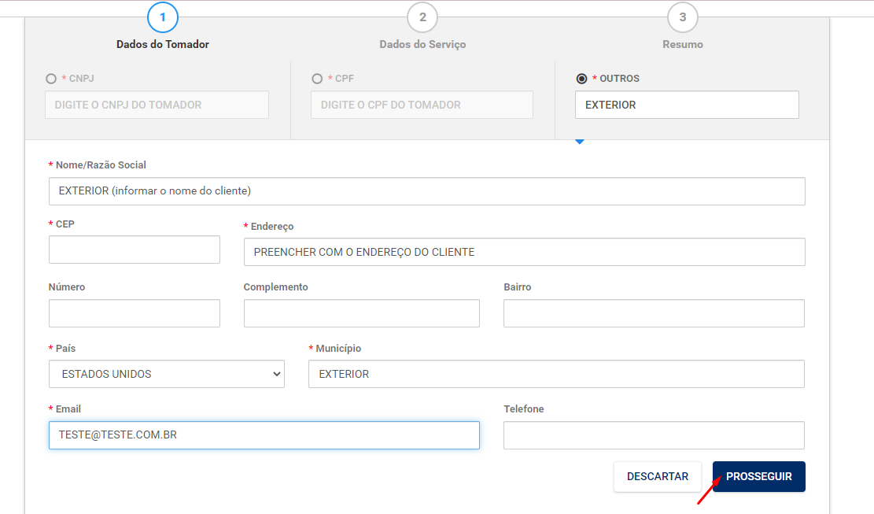The width and height of the screenshot is (874, 514).
Task: Click the Complemento input field
Action: click(362, 313)
